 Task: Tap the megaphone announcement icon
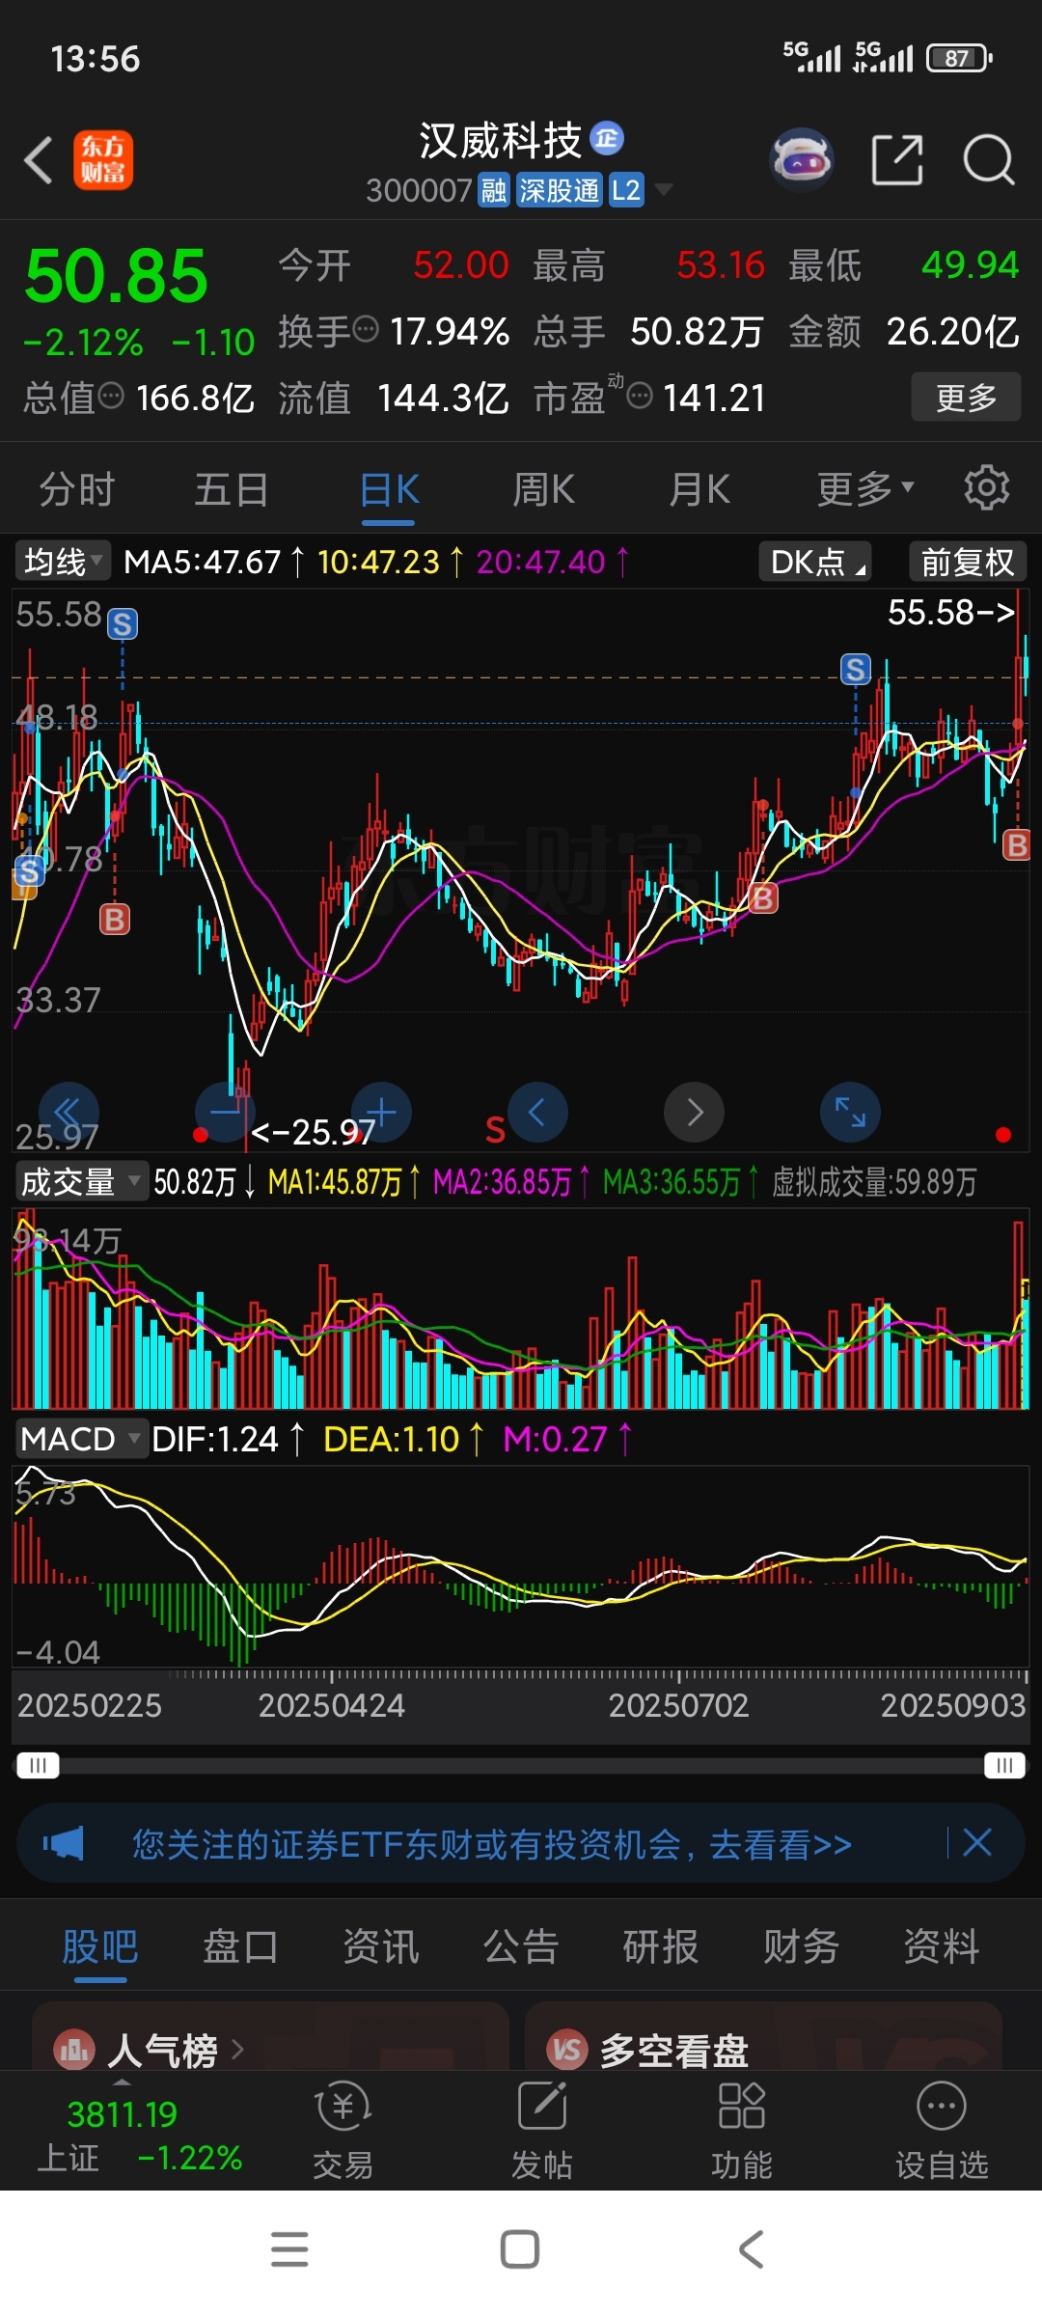coord(64,1843)
